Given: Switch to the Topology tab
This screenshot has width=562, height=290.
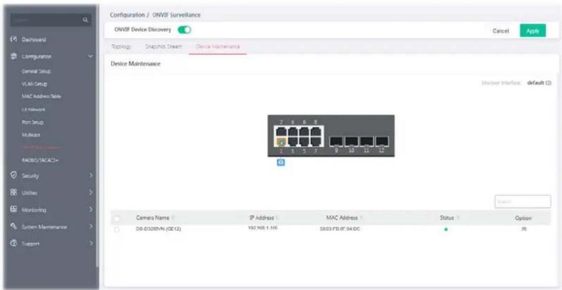Looking at the screenshot, I should pyautogui.click(x=121, y=47).
